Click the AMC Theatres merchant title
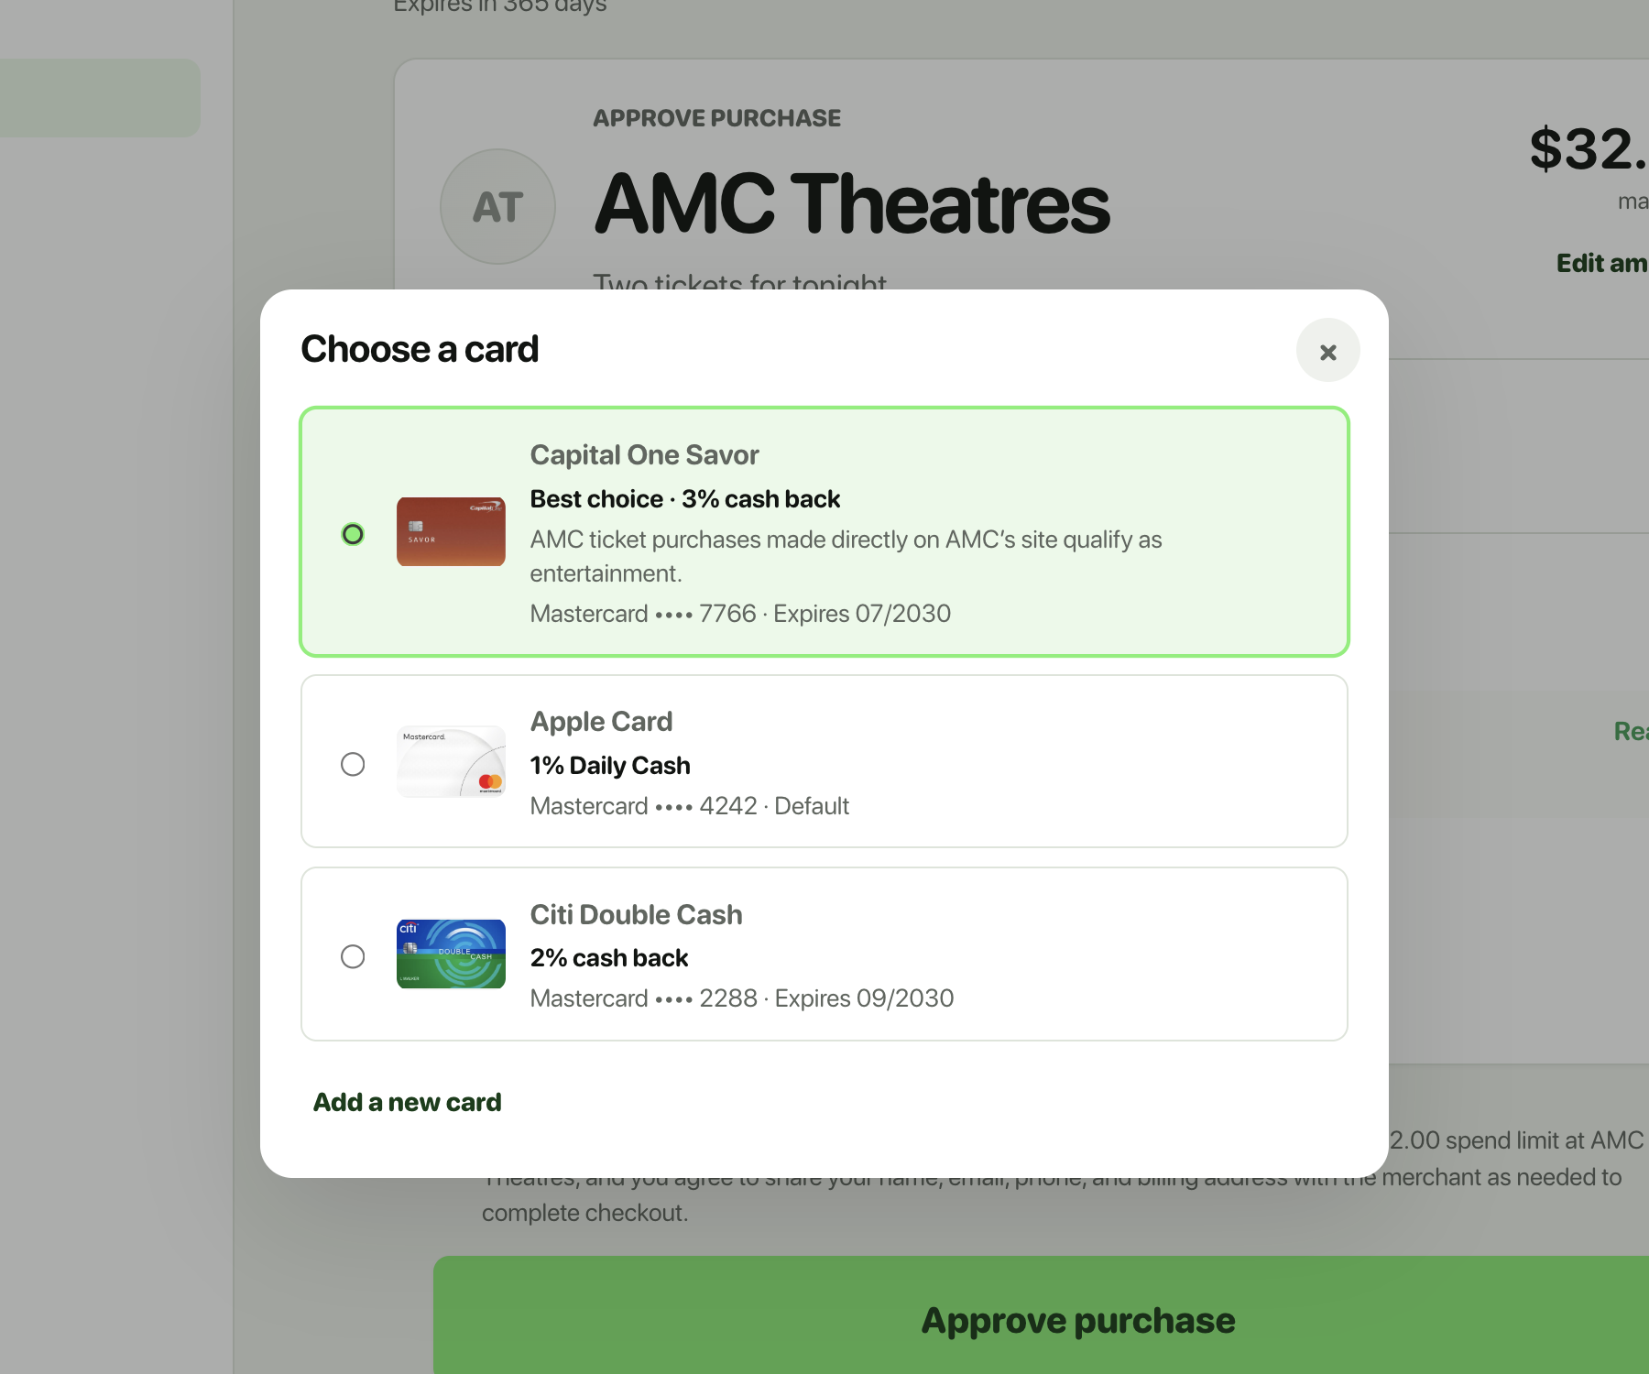Viewport: 1649px width, 1374px height. tap(852, 203)
